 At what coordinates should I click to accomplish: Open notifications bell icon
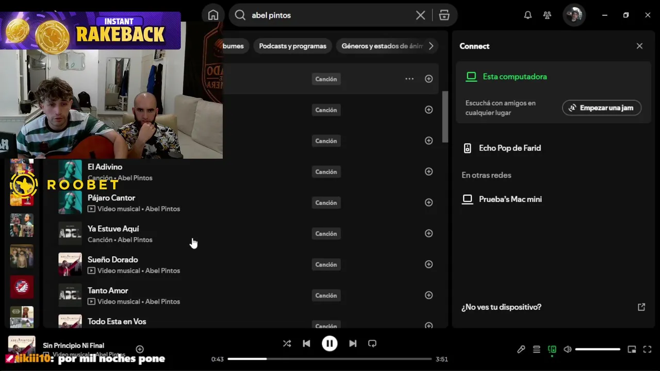527,15
